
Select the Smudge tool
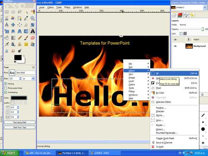coord(13,51)
